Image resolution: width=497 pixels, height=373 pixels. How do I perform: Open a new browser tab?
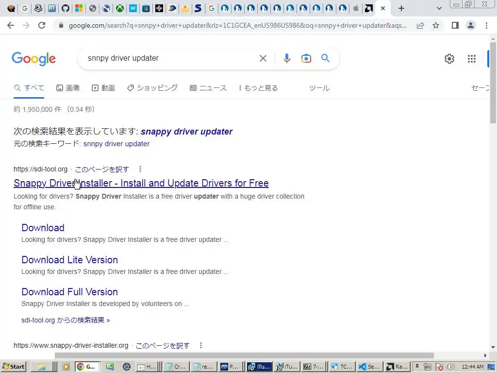point(401,9)
